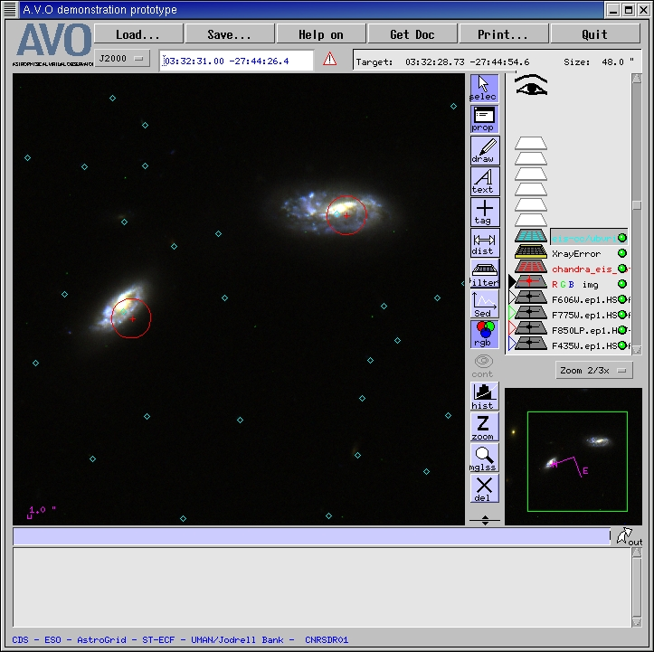
Task: Open the Zoom 2/3x dropdown
Action: (x=593, y=371)
